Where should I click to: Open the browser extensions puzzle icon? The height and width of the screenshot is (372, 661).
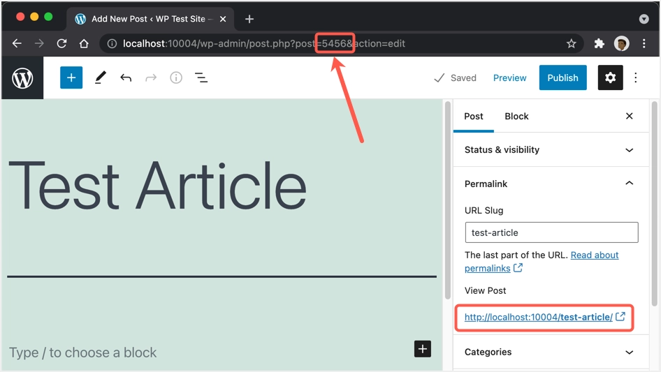[599, 43]
